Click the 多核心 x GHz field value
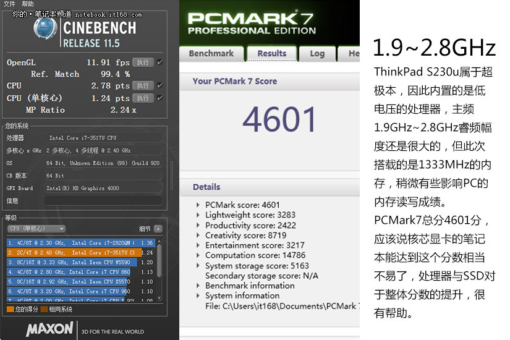 (x=103, y=150)
